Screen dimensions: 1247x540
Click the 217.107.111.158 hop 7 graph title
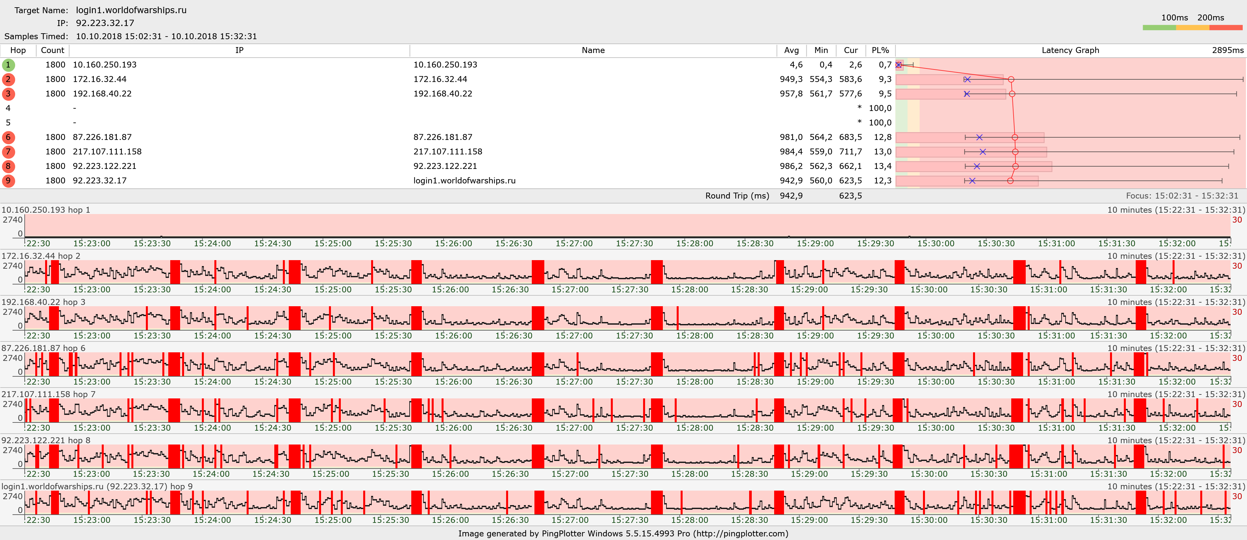tap(48, 394)
